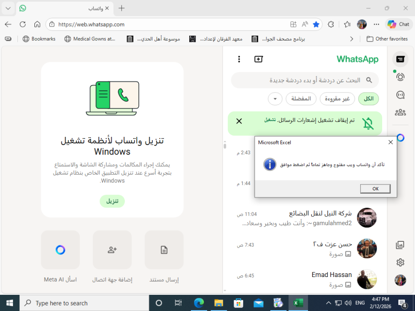Screen dimensions: 415x311
Task: Expand the browser tab list chevron
Action: 8,8
